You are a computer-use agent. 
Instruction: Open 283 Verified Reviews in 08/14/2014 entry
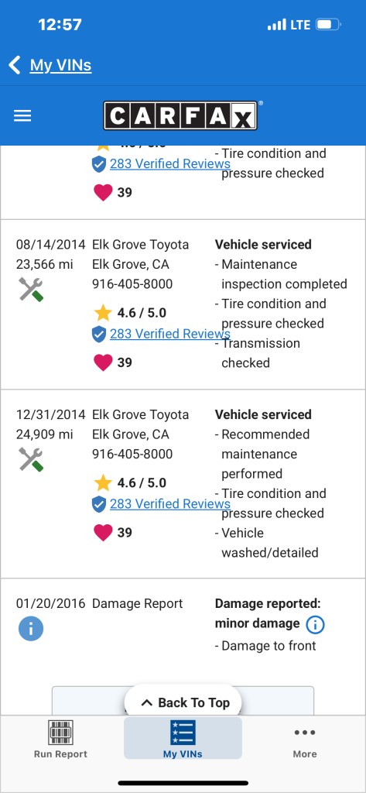(x=170, y=334)
